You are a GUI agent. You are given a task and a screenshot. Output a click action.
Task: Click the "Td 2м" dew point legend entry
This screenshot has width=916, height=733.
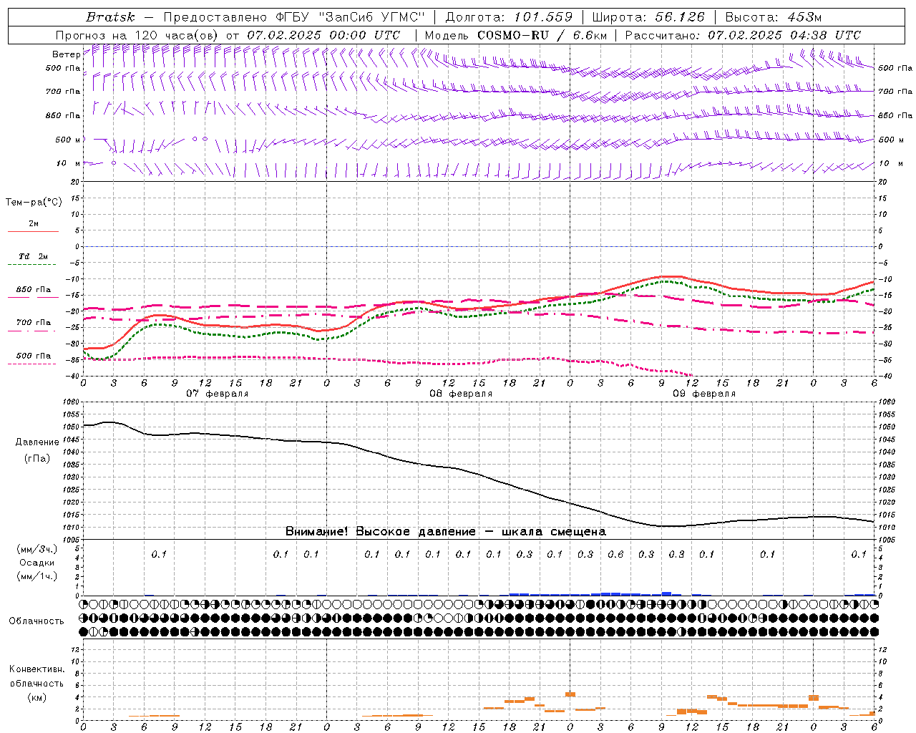pyautogui.click(x=33, y=256)
